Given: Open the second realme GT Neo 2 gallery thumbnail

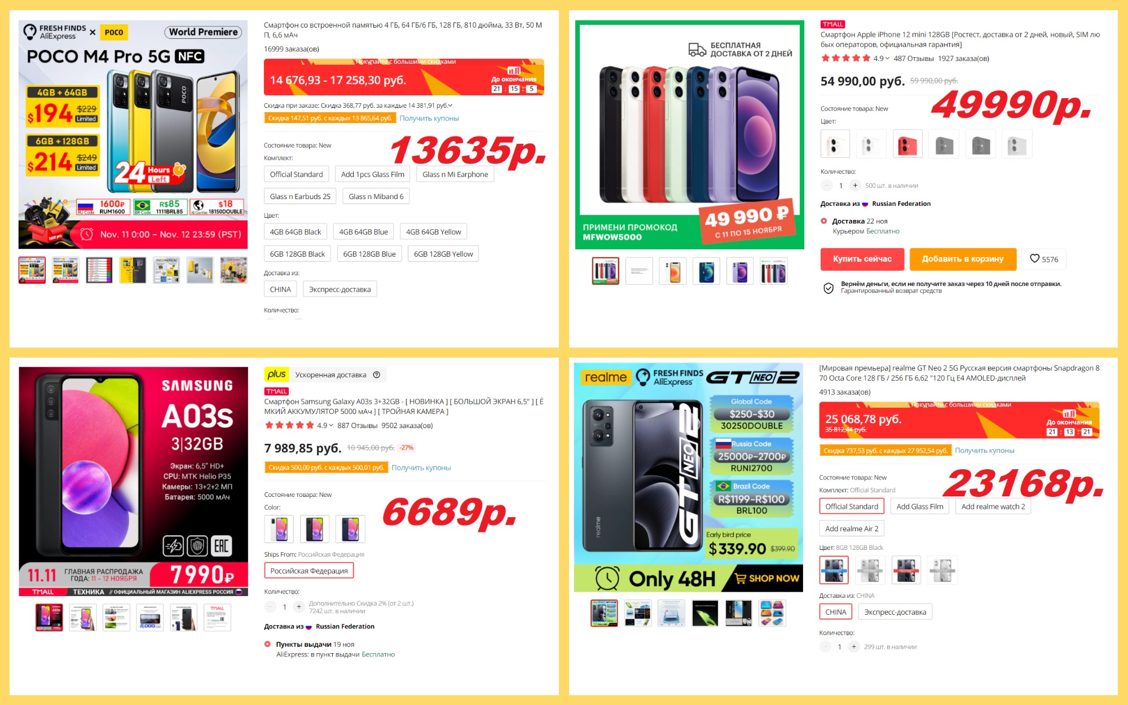Looking at the screenshot, I should [x=638, y=613].
